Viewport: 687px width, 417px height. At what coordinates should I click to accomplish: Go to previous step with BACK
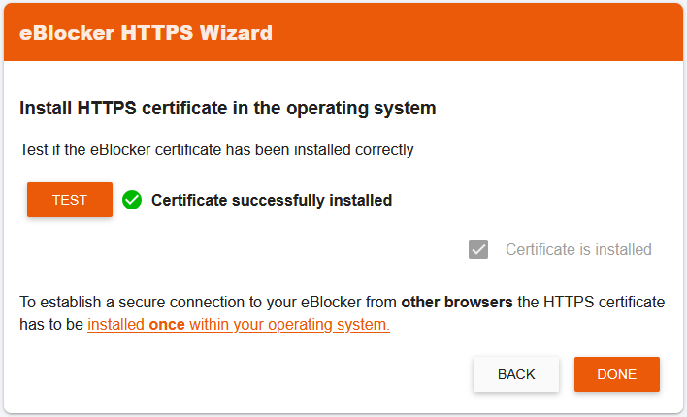[x=516, y=374]
